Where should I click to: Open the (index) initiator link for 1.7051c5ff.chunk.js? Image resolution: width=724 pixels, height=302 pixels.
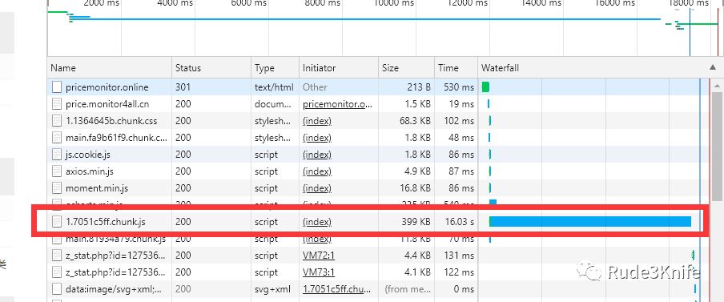[x=317, y=222]
